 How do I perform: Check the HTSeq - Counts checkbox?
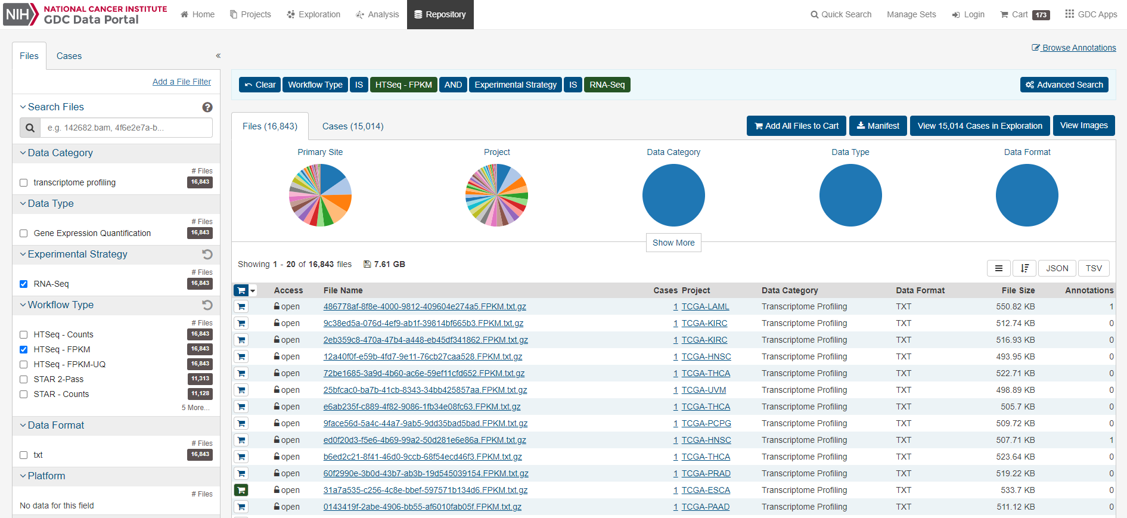tap(24, 335)
